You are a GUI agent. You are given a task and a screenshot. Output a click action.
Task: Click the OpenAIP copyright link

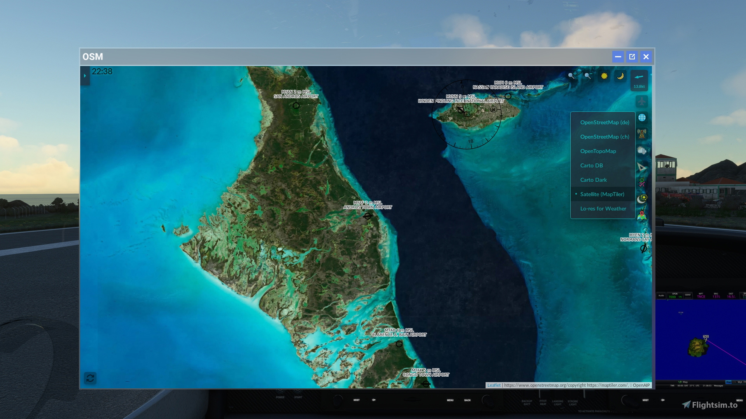coord(641,385)
